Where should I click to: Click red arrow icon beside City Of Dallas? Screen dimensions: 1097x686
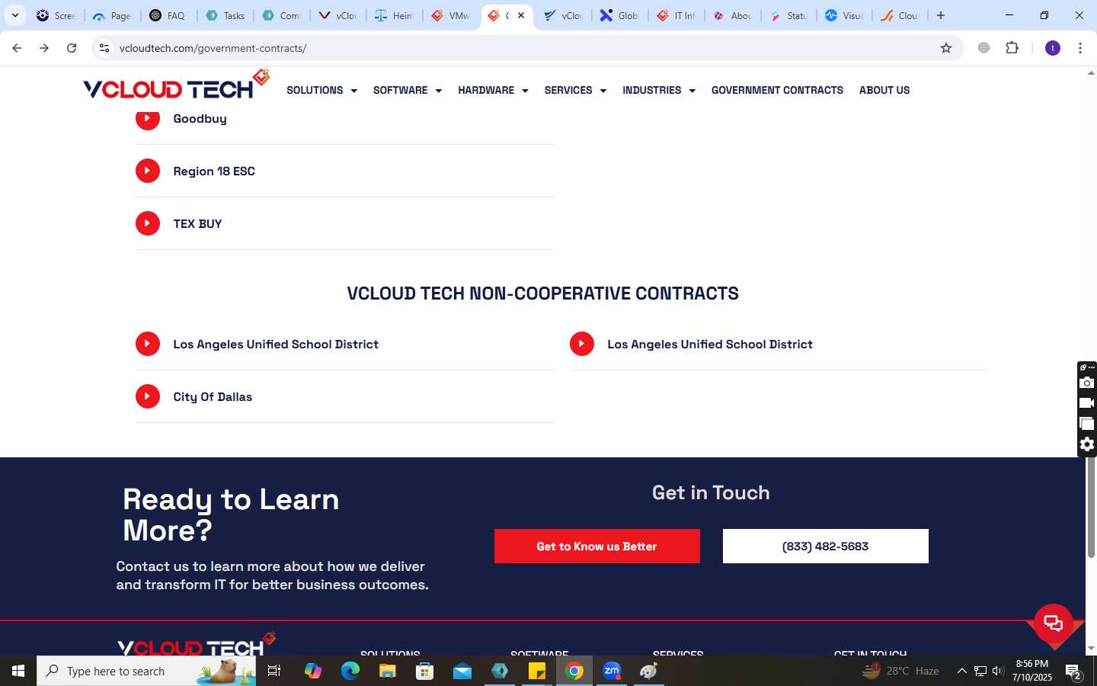(x=148, y=396)
